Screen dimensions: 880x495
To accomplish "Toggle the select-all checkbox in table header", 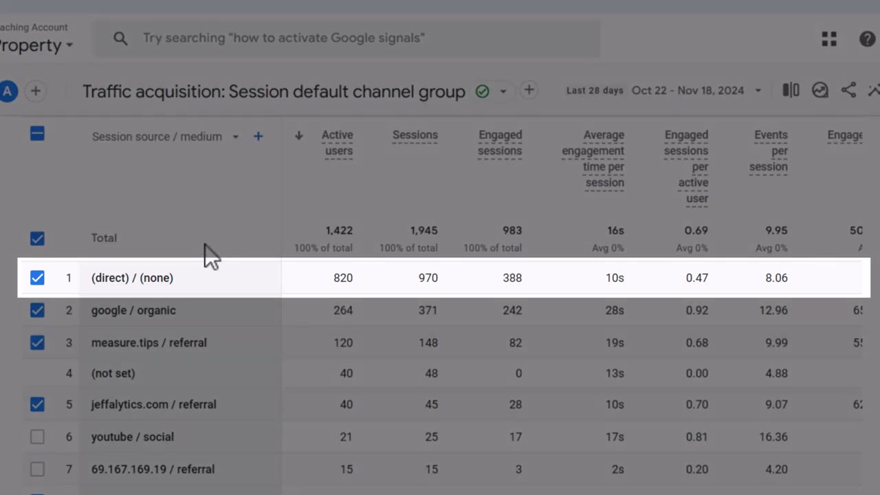I will 37,133.
